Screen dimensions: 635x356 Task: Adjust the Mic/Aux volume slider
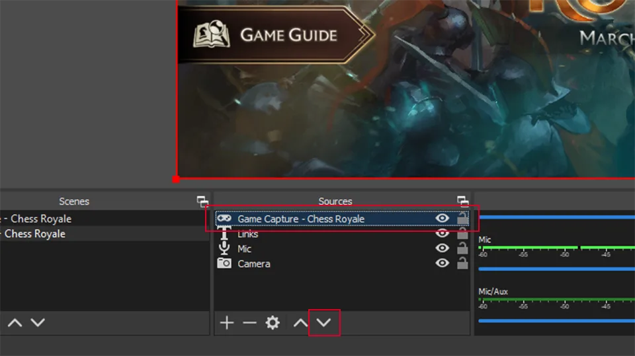click(556, 321)
